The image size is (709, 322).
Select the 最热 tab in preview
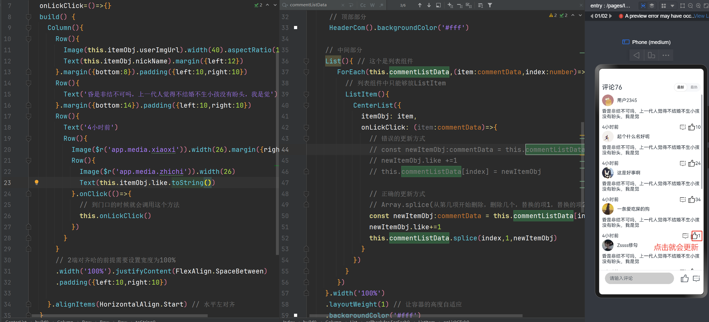(x=694, y=87)
